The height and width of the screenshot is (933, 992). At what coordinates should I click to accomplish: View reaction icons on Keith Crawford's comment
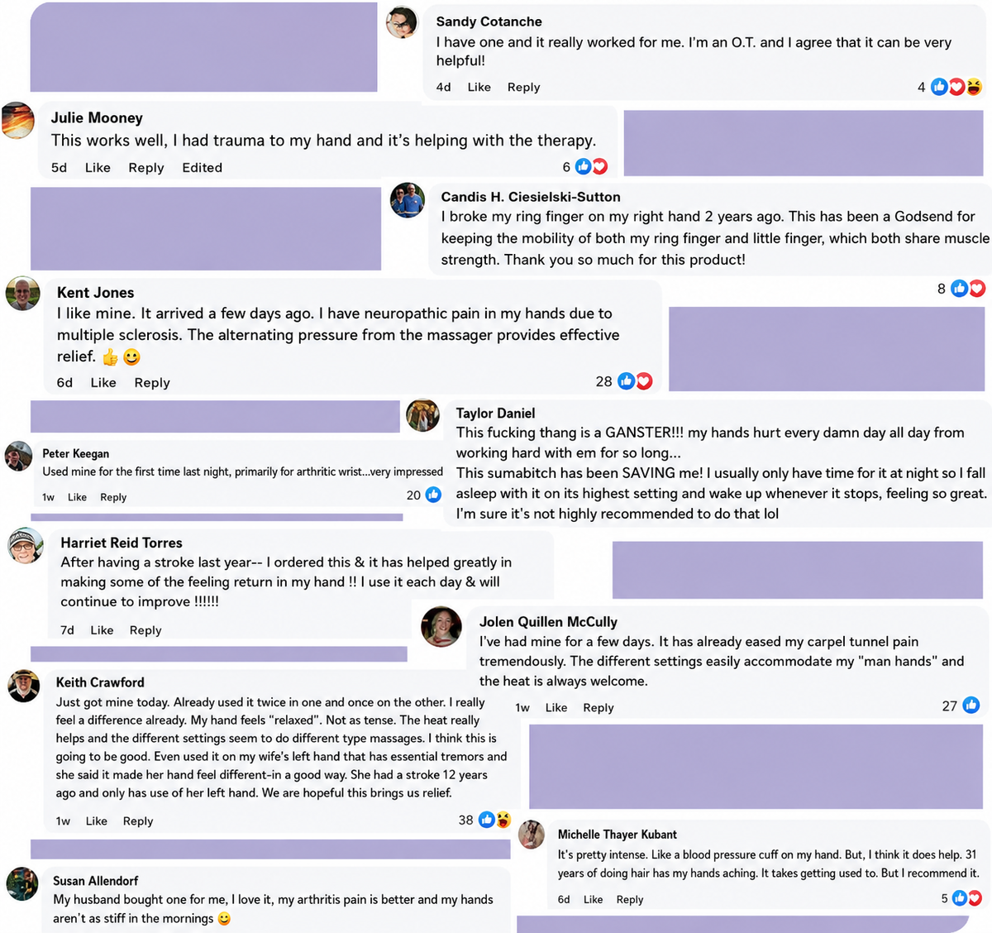pos(494,820)
